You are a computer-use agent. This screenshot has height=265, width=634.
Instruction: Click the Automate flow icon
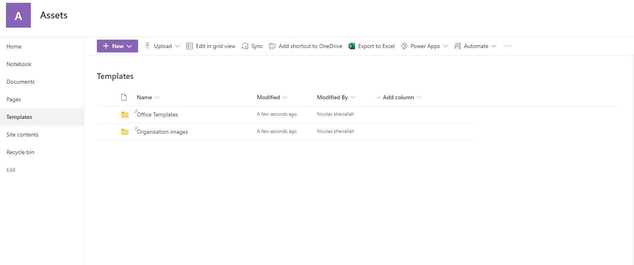457,46
